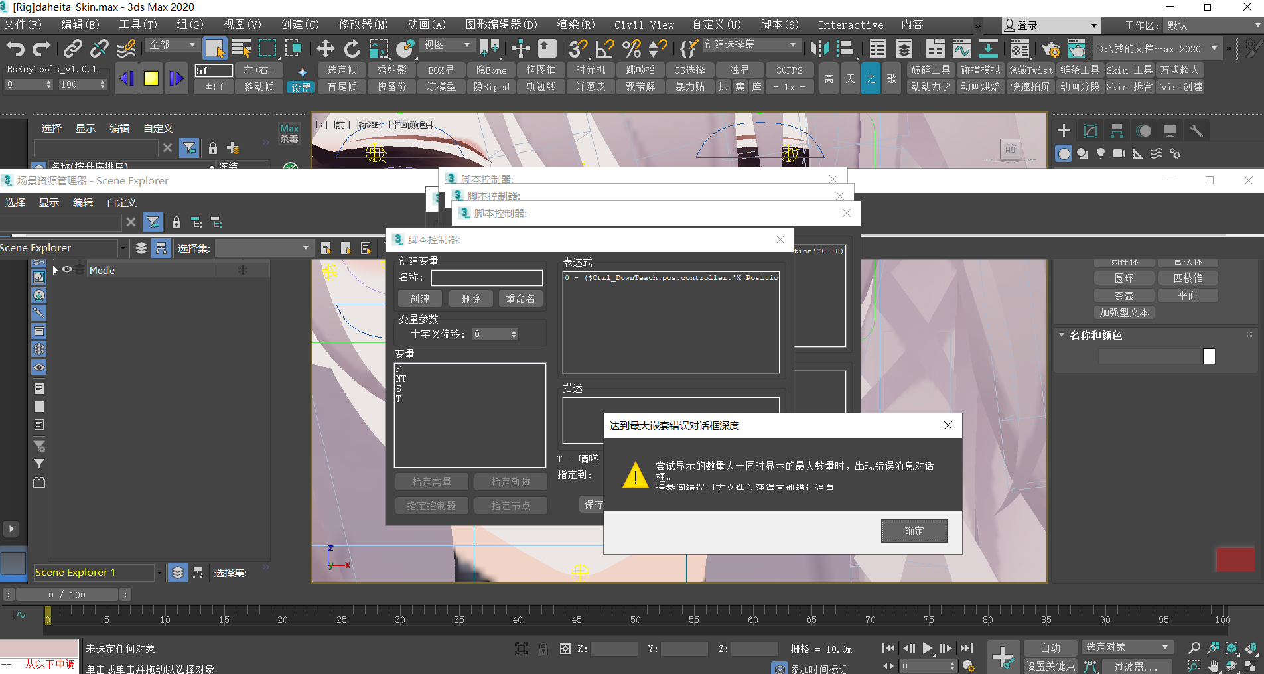
Task: Select the Move transform tool
Action: click(325, 48)
